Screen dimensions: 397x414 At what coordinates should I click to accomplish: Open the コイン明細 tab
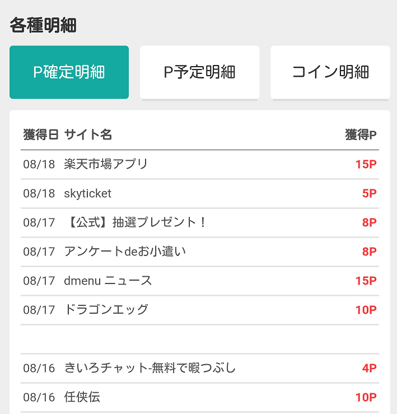click(x=330, y=72)
